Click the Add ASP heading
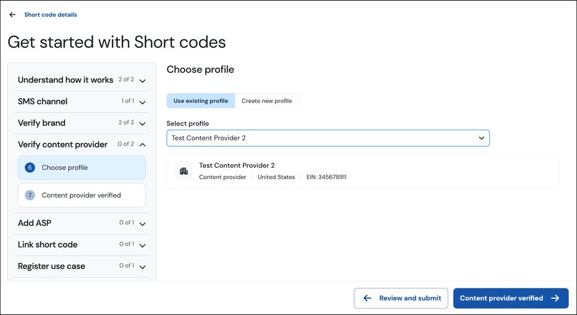This screenshot has height=315, width=577. pyautogui.click(x=35, y=223)
